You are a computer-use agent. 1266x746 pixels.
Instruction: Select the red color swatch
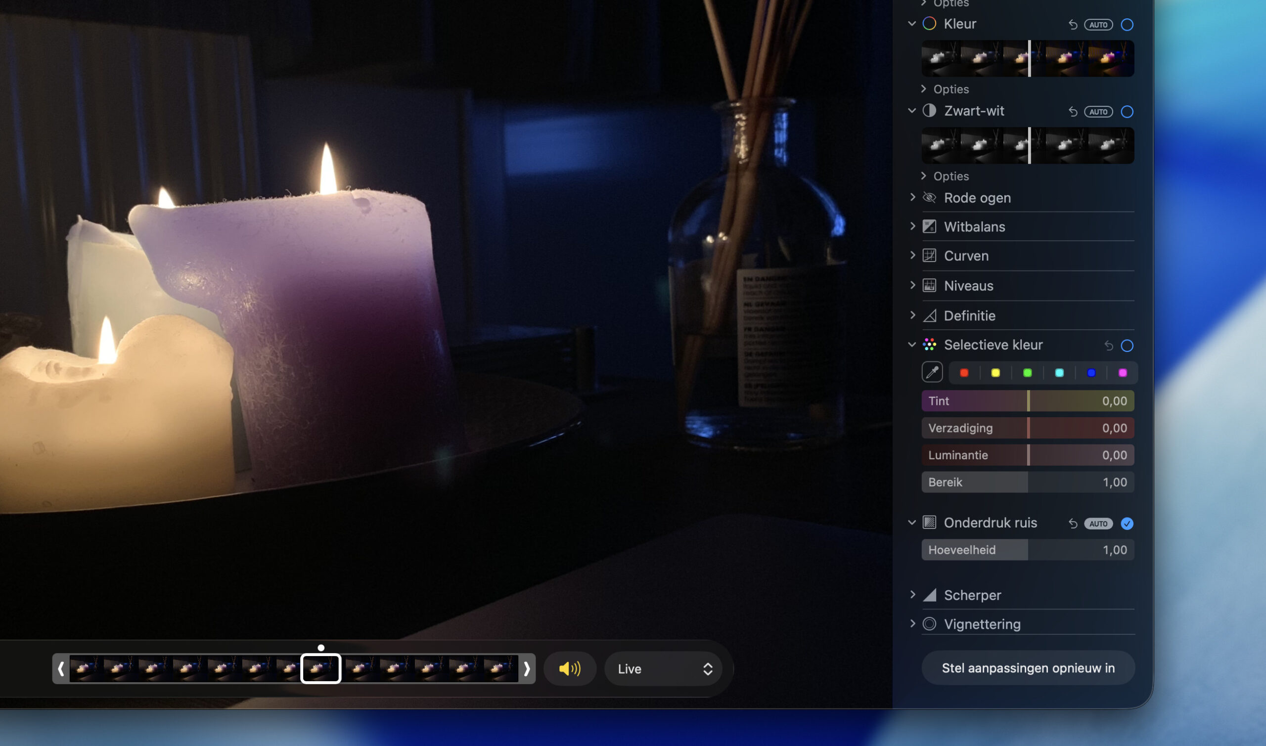point(964,373)
